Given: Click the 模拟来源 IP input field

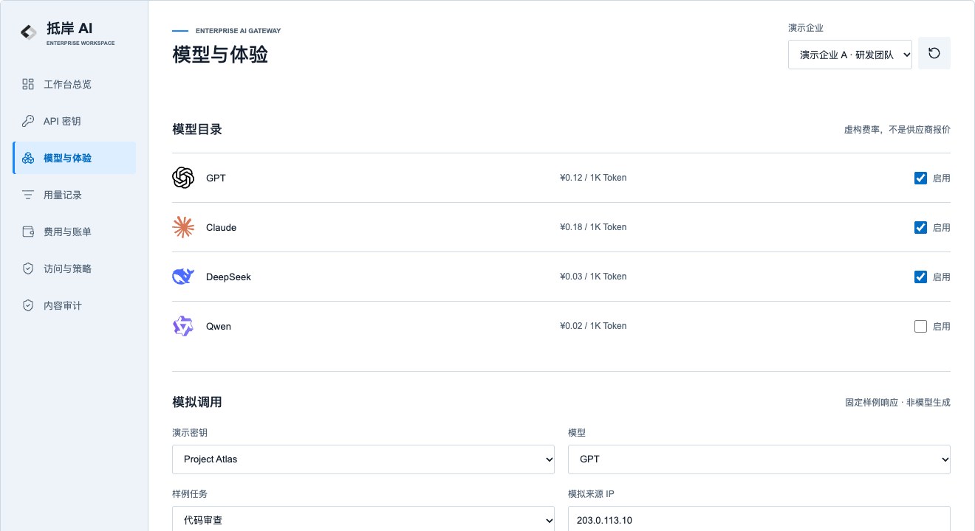Looking at the screenshot, I should pos(759,519).
